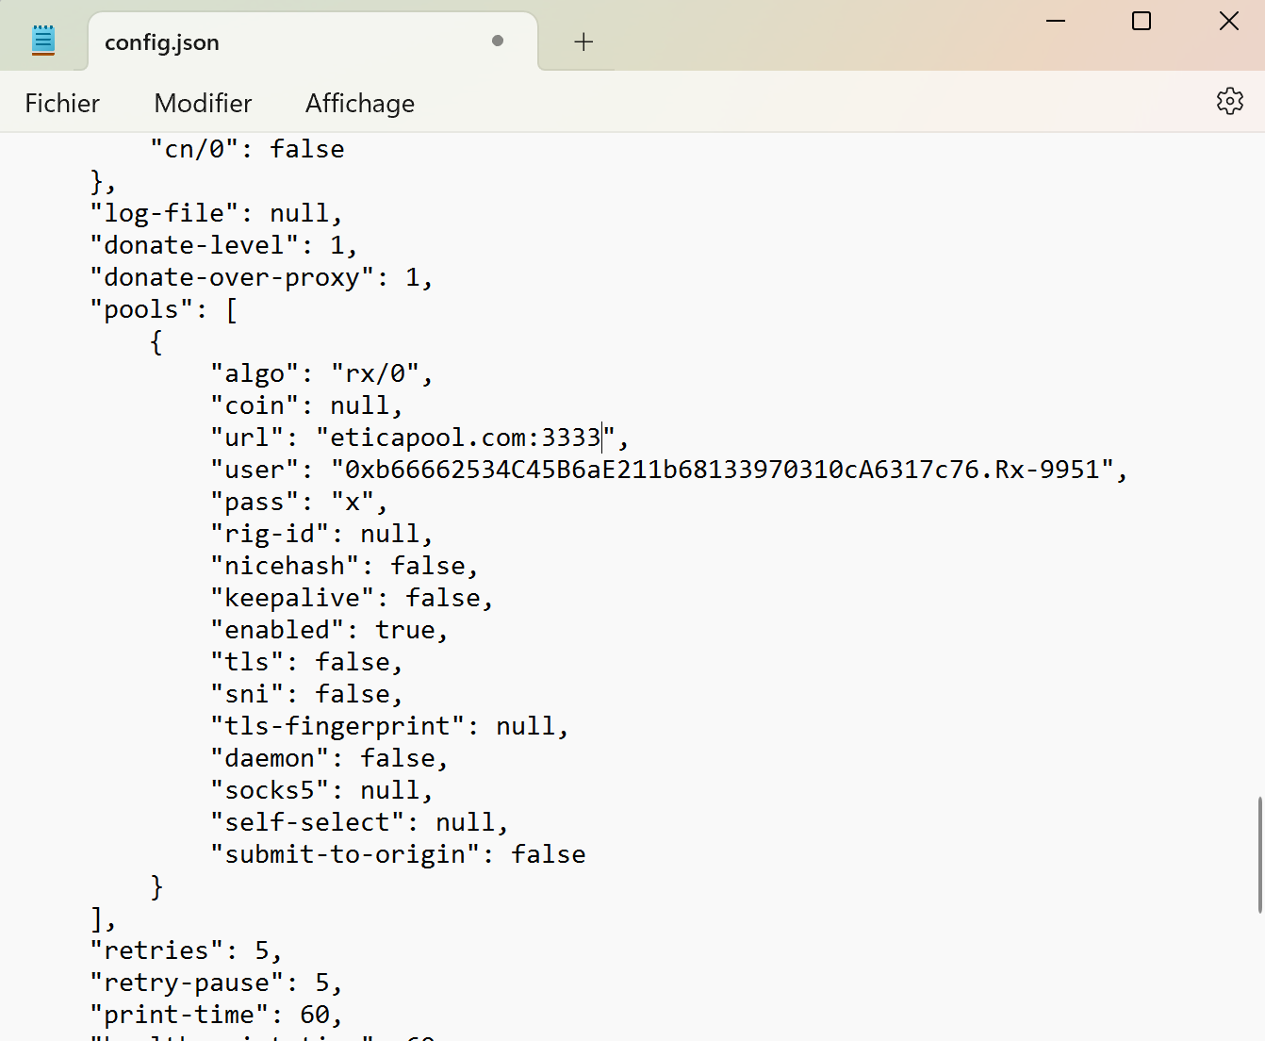Click the "submit-to-origin": false line
This screenshot has width=1265, height=1041.
point(398,855)
